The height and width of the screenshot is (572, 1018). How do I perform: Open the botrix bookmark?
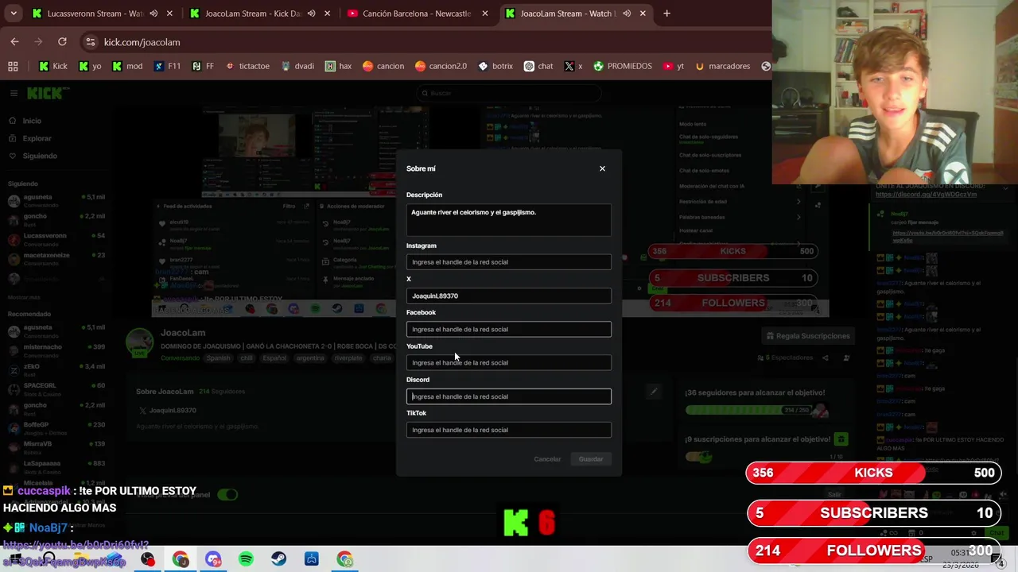[x=495, y=67]
